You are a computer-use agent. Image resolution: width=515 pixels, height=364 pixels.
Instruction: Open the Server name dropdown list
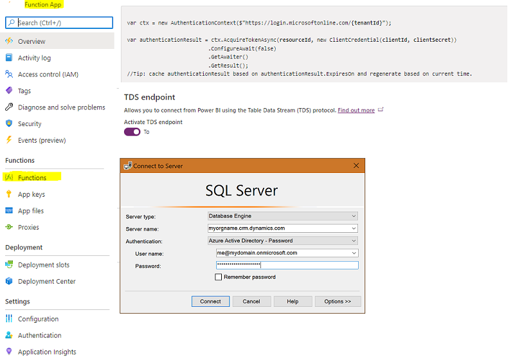(354, 228)
